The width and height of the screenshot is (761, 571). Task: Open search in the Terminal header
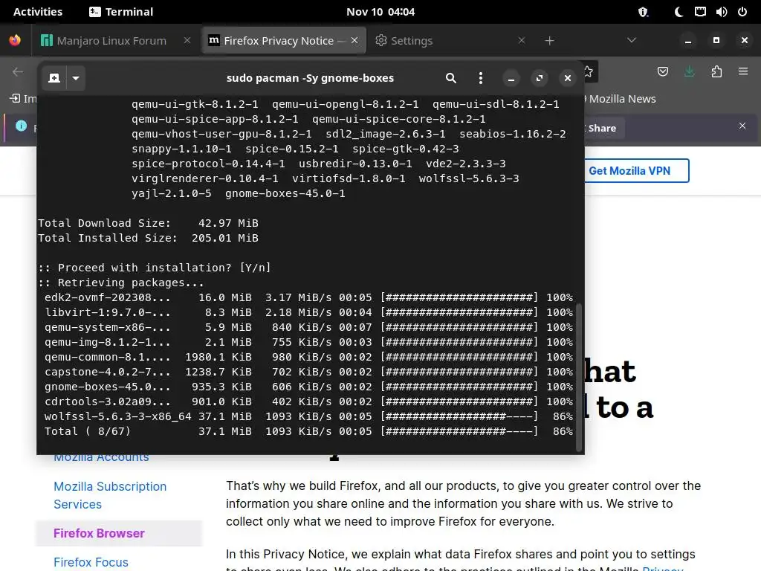(451, 78)
